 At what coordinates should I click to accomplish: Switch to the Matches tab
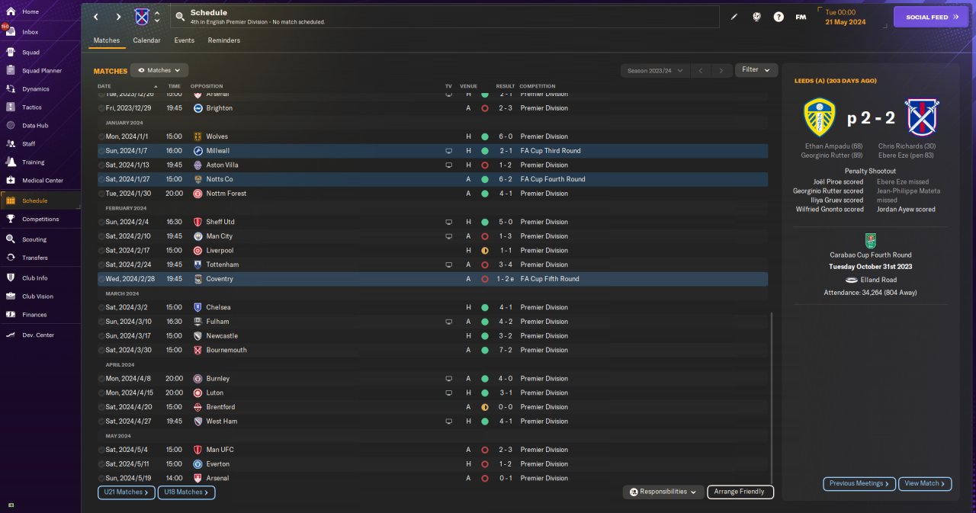tap(107, 40)
